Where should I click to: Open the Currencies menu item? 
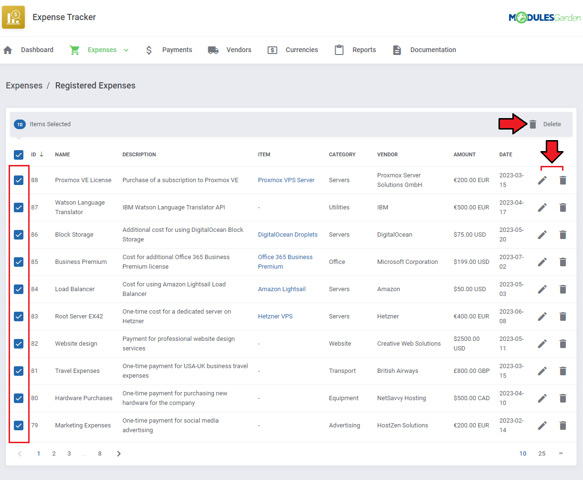coord(302,50)
